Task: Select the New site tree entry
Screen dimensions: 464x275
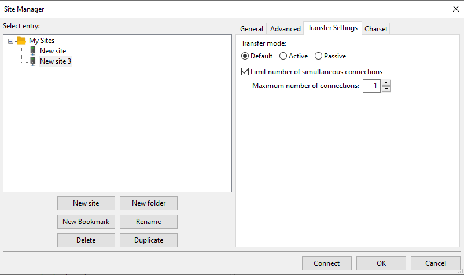Action: [x=53, y=51]
